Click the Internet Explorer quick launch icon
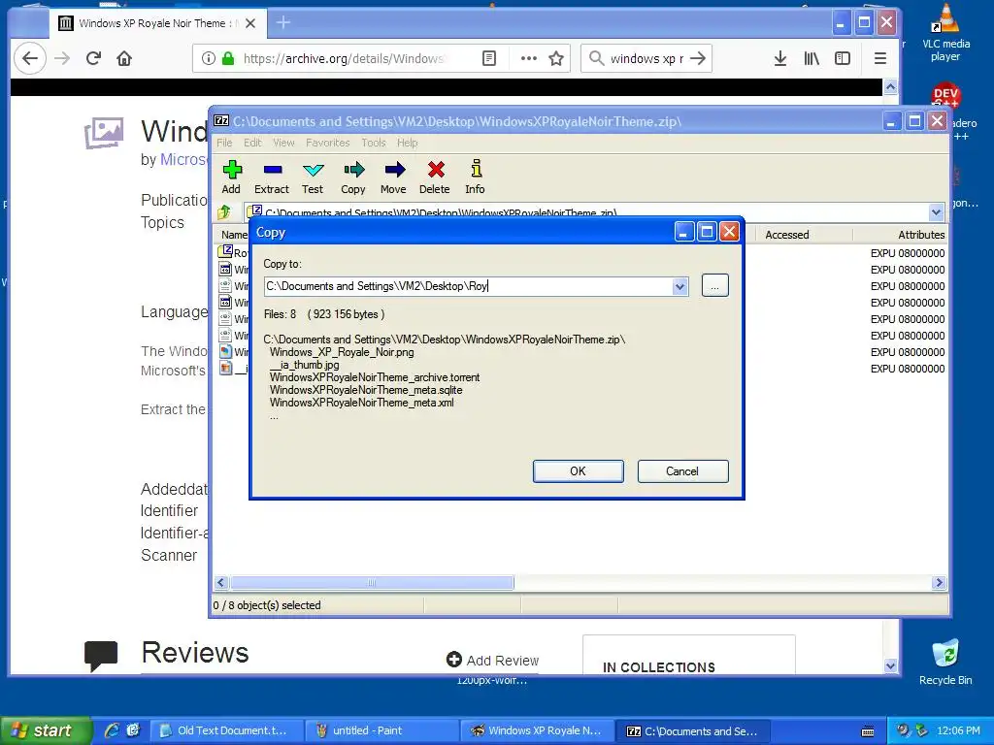This screenshot has width=994, height=745. coord(112,730)
